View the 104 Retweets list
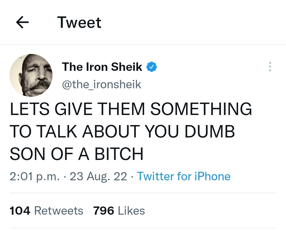 click(x=46, y=211)
